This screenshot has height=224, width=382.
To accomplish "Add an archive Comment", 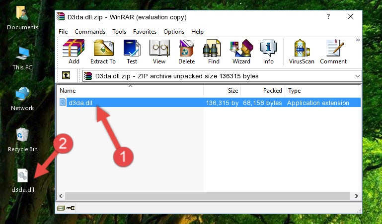I will click(333, 52).
